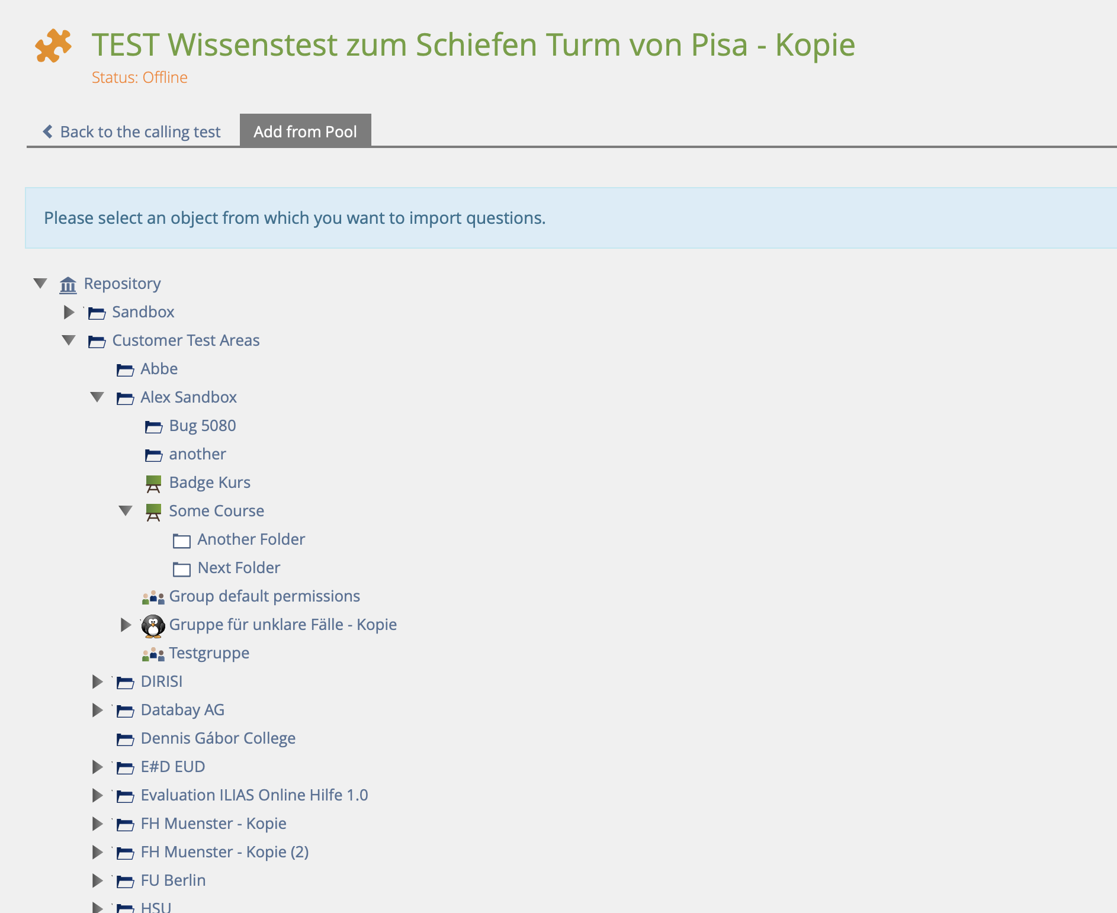
Task: Click the Repository building icon
Action: click(x=68, y=285)
